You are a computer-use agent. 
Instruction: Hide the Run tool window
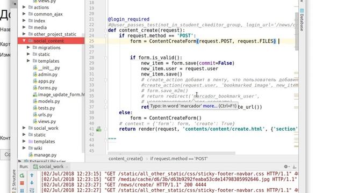point(295,167)
